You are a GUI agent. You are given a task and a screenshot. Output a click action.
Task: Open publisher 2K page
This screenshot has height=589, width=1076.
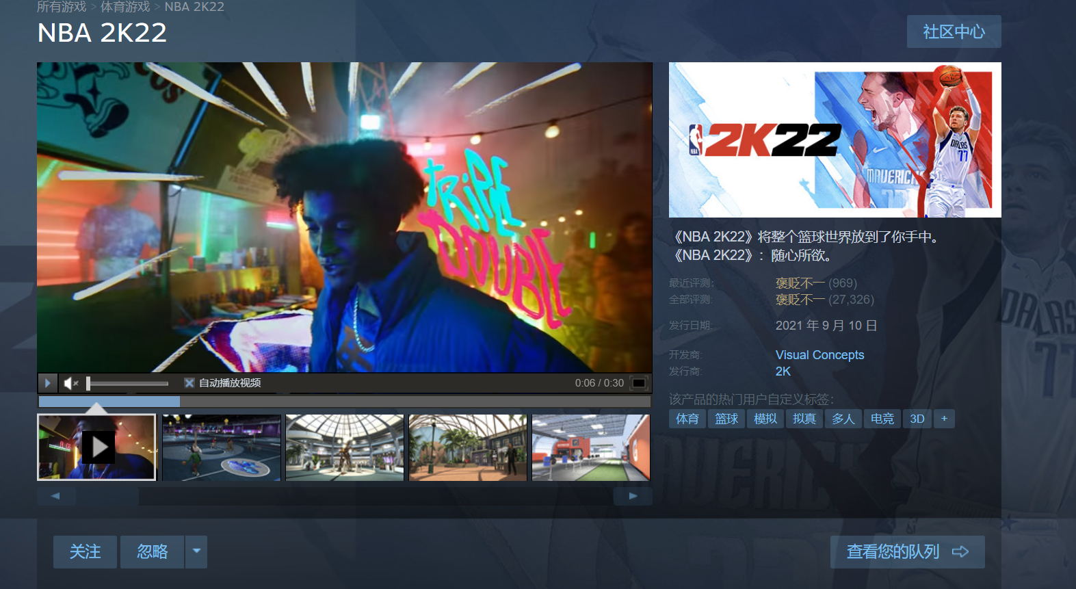click(783, 371)
